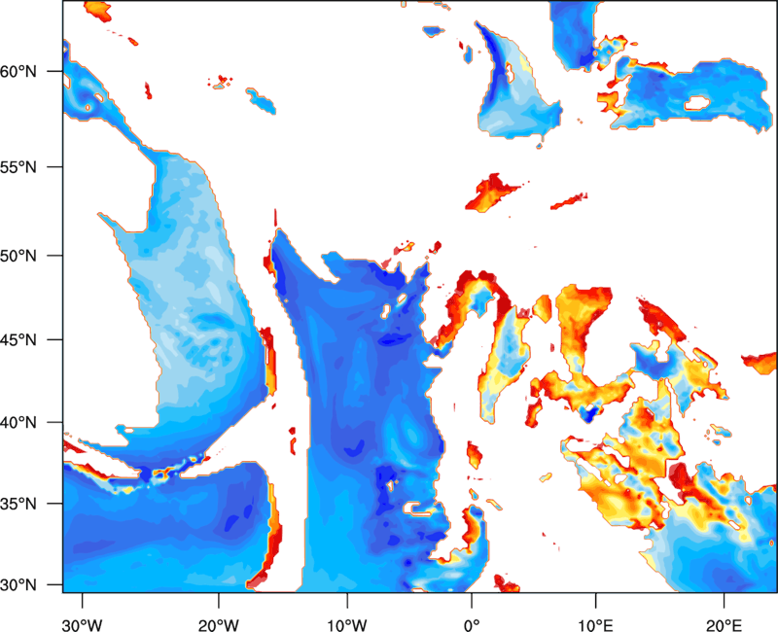Click the 35°N latitude label

click(18, 504)
